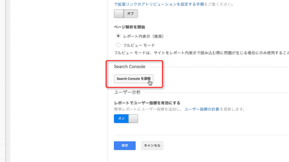Click the gray knob beside the オン label
The width and height of the screenshot is (289, 162).
click(133, 119)
